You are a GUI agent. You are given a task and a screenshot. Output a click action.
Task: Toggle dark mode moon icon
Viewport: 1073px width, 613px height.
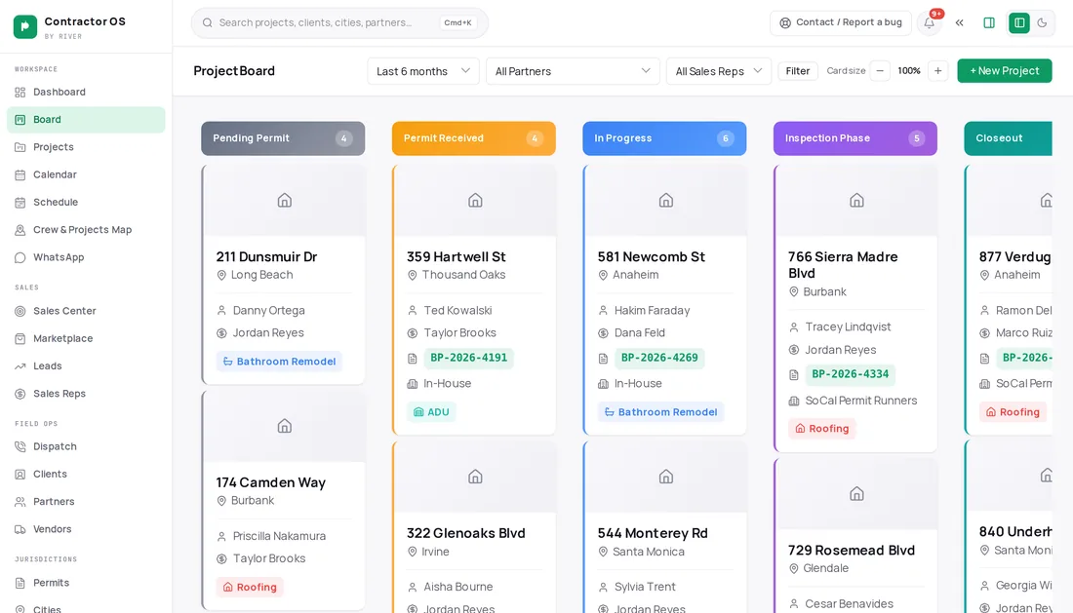click(x=1042, y=22)
